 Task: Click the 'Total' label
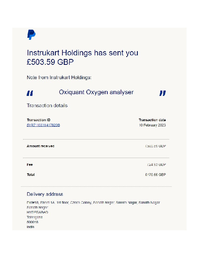click(31, 175)
